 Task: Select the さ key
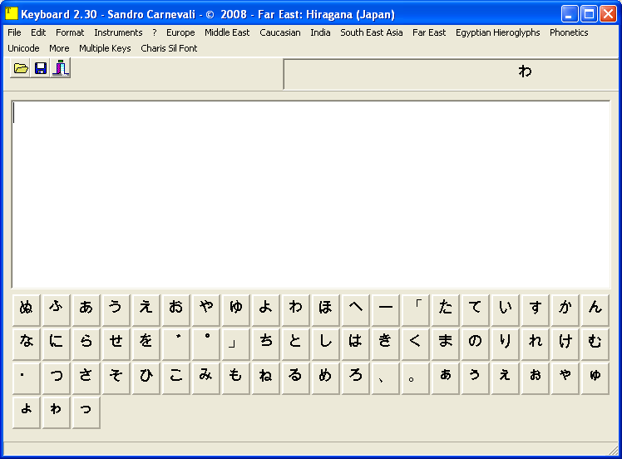86,378
